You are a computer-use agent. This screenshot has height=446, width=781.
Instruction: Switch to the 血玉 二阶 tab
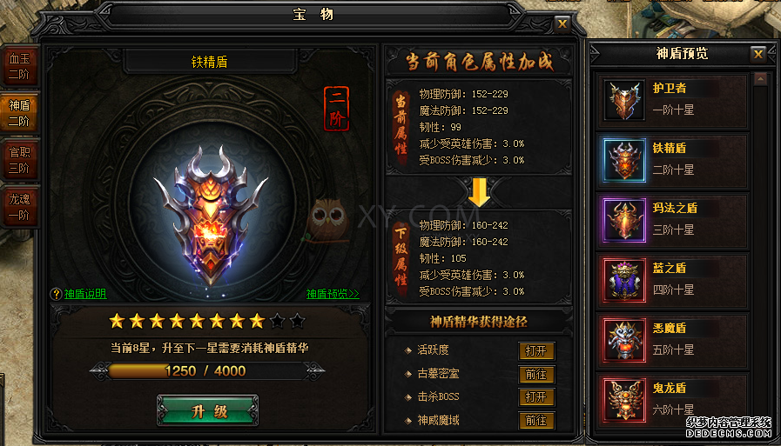pyautogui.click(x=19, y=67)
